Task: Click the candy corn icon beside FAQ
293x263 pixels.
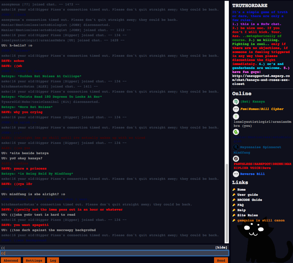Action: pyautogui.click(x=234, y=205)
